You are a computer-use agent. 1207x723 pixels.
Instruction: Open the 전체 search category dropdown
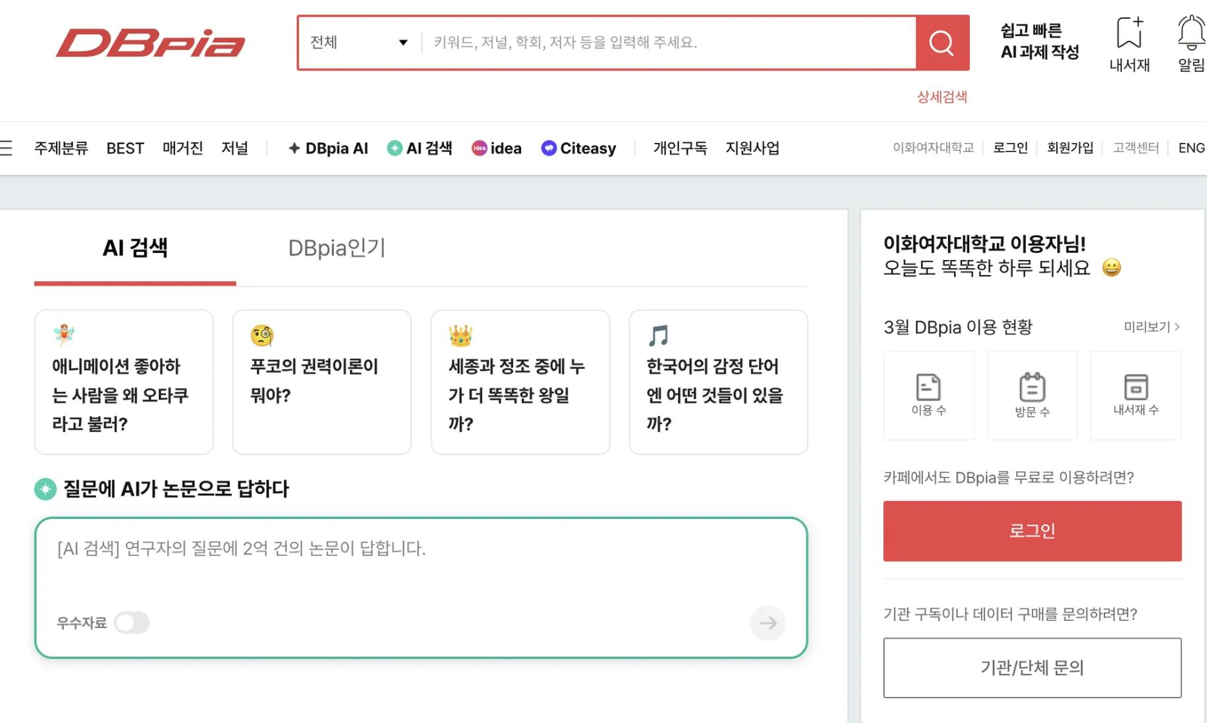359,43
